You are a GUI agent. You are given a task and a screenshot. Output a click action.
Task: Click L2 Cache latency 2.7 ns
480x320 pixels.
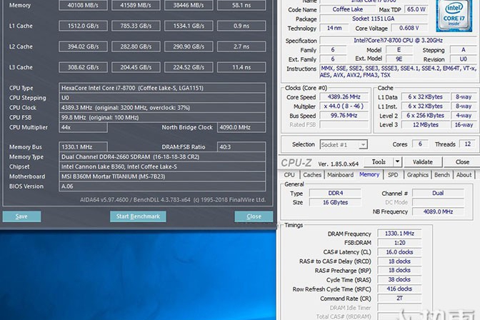click(241, 46)
